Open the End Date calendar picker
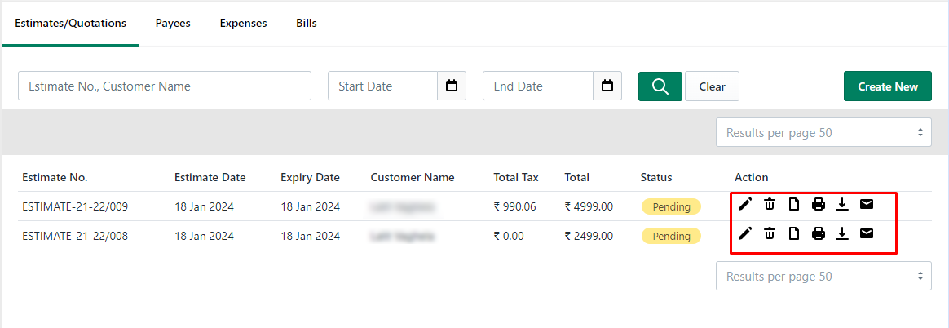949x328 pixels. coord(607,86)
